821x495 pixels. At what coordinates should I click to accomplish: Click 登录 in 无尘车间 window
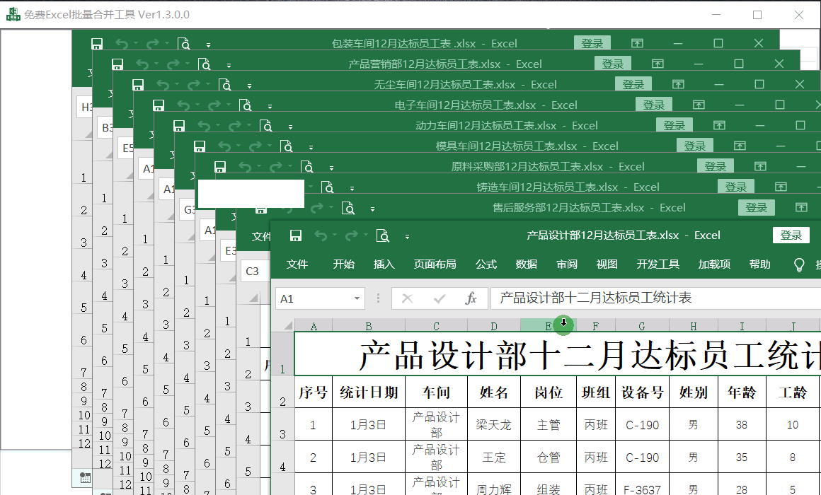633,84
